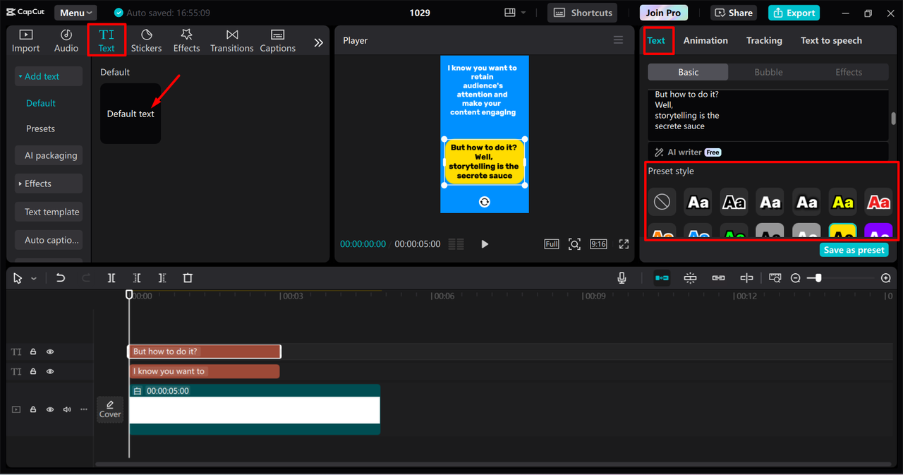The image size is (903, 475).
Task: Click the layout icon in title bar
Action: [510, 13]
